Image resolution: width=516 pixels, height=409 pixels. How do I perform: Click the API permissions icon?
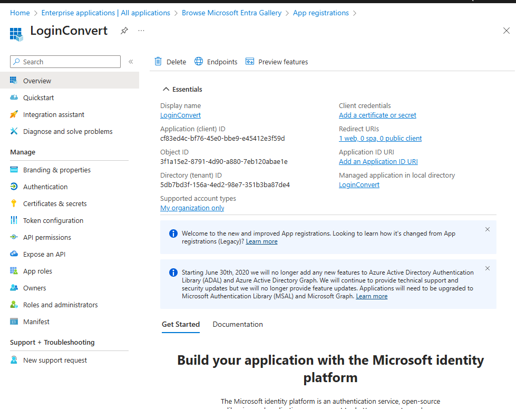[14, 237]
